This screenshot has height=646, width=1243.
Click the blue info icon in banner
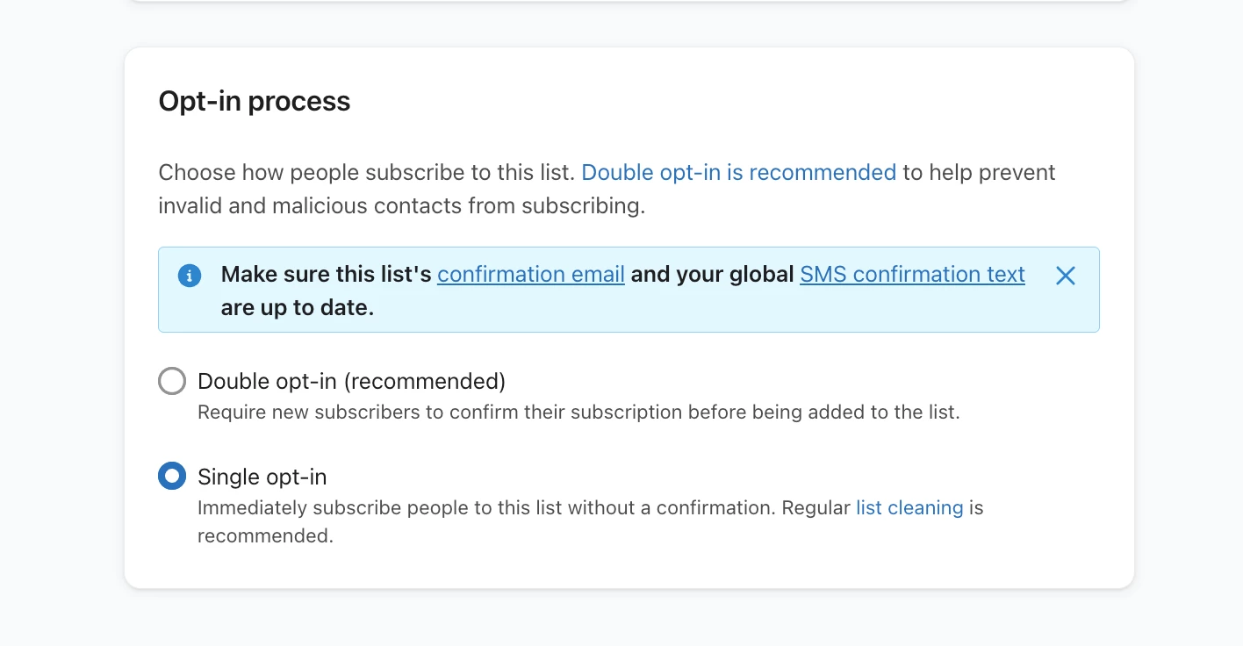(190, 276)
